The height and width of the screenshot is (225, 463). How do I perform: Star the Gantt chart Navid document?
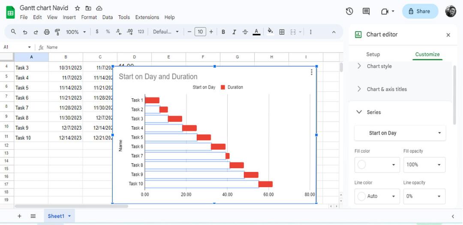77,8
